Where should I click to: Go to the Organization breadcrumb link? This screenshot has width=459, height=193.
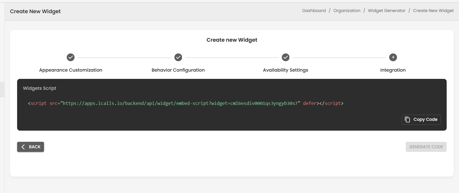coord(347,11)
